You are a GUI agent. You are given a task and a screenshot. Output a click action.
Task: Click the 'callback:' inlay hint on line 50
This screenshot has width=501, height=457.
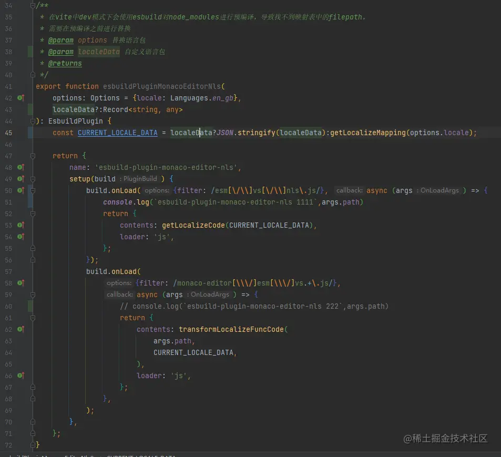pos(349,190)
